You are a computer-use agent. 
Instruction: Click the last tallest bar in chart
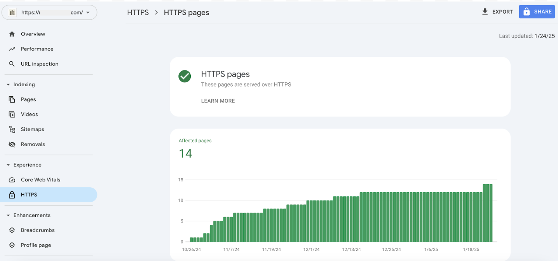pos(491,213)
